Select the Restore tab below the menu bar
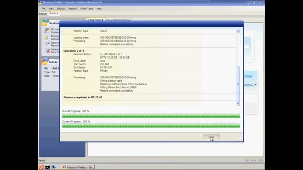Screen dimensions: 303x170 (x=53, y=13)
